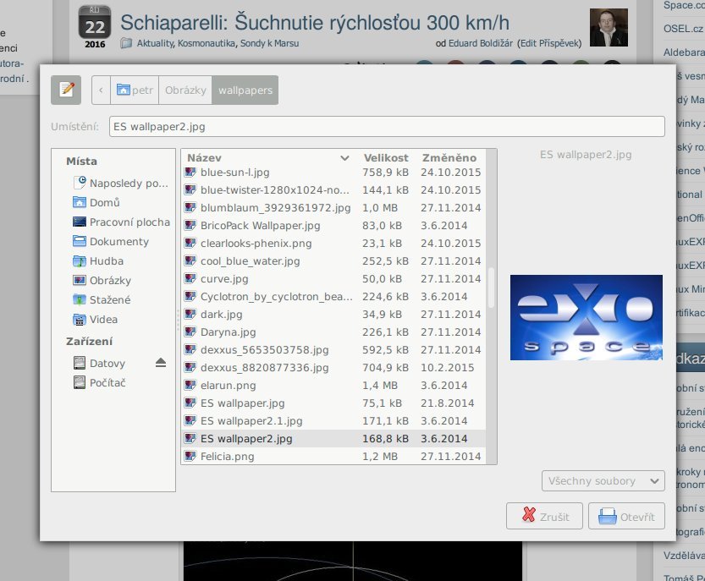Open OSEL.cz link in page sidebar
The width and height of the screenshot is (705, 581).
pos(682,29)
